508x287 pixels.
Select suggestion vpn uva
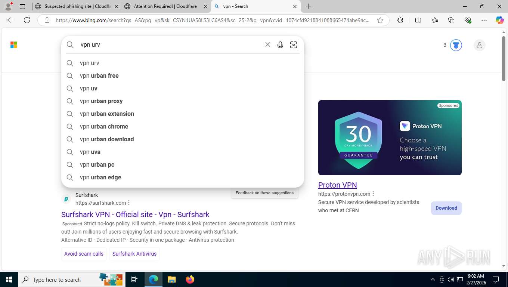pyautogui.click(x=183, y=152)
